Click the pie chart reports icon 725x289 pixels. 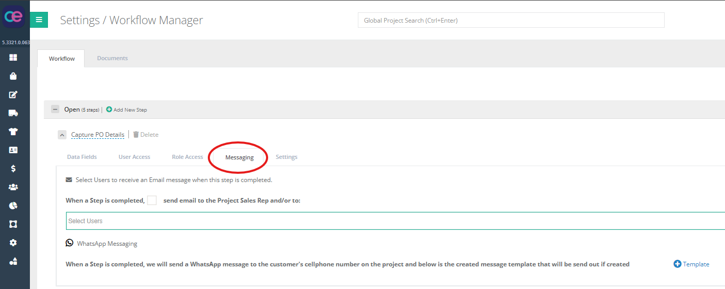13,206
